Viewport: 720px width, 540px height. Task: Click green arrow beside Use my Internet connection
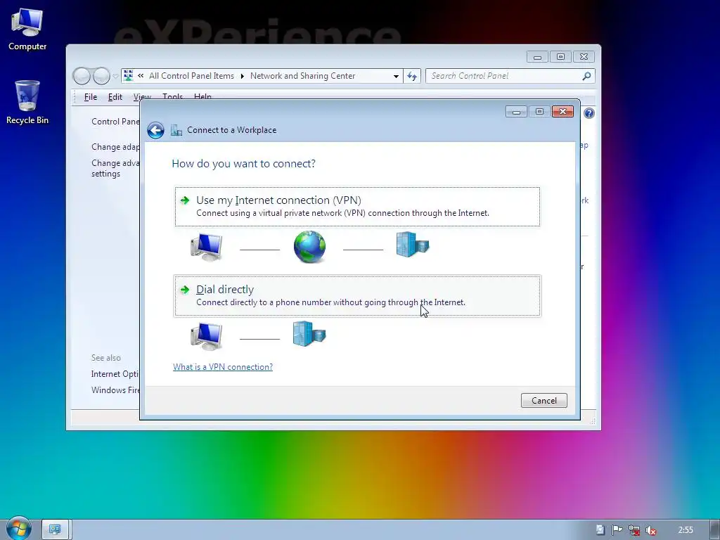[185, 200]
